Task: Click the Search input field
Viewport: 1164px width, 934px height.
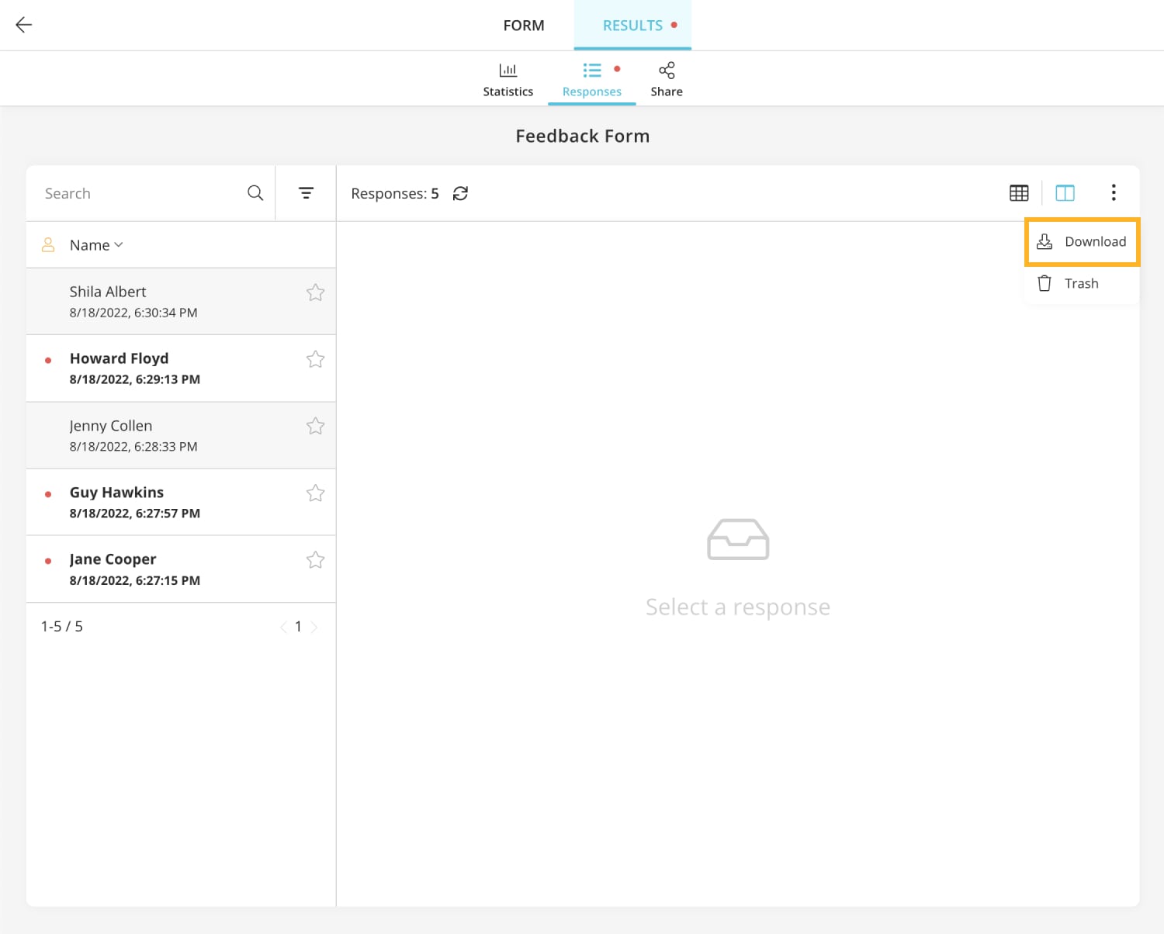Action: pyautogui.click(x=124, y=192)
